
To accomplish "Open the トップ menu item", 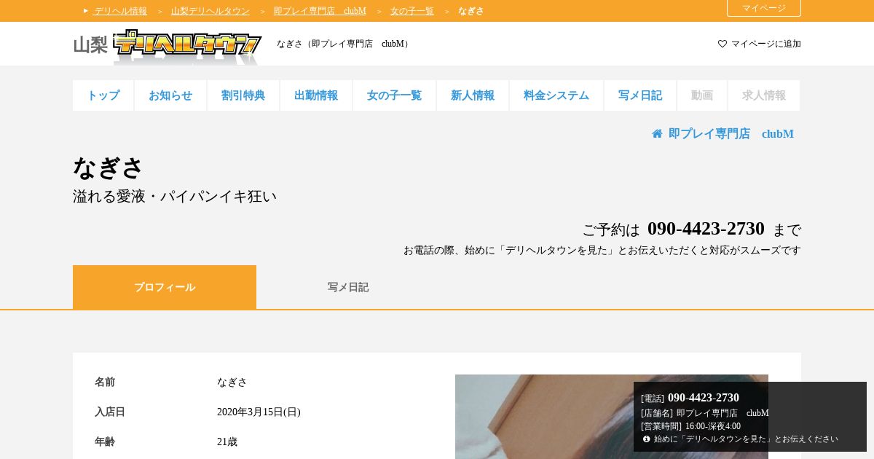I will click(x=103, y=95).
